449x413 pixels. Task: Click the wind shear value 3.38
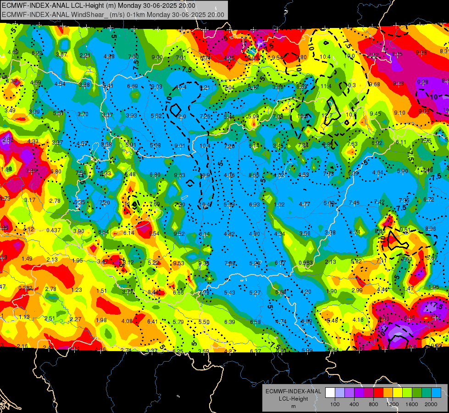click(x=330, y=233)
